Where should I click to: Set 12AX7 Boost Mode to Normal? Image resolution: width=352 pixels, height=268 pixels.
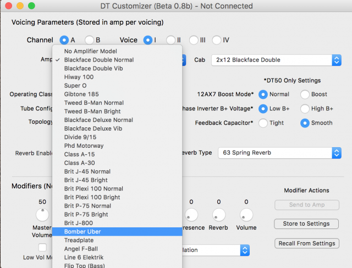pyautogui.click(x=263, y=94)
